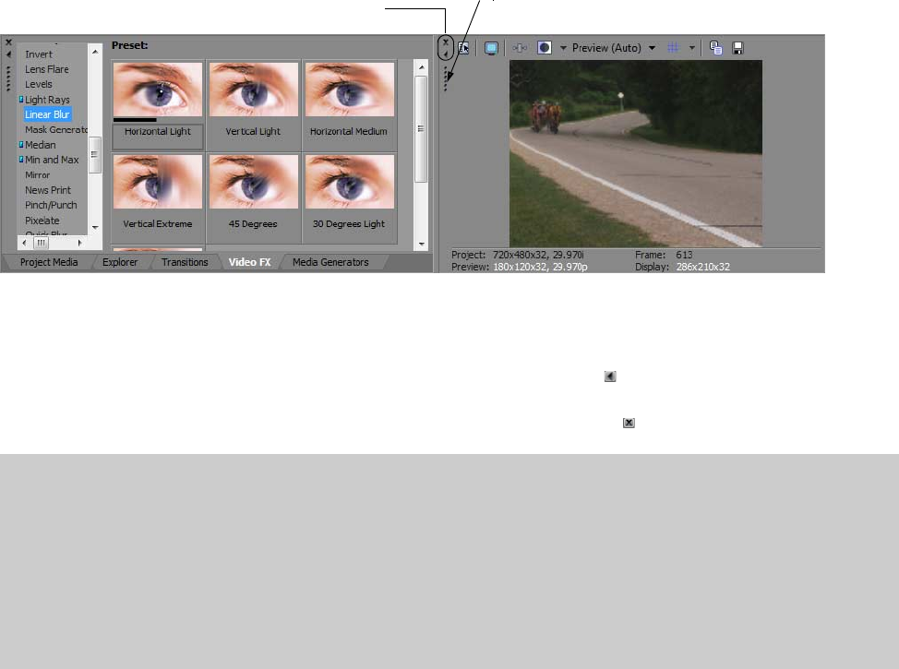The image size is (899, 669).
Task: Select the Median effect
Action: tap(40, 145)
